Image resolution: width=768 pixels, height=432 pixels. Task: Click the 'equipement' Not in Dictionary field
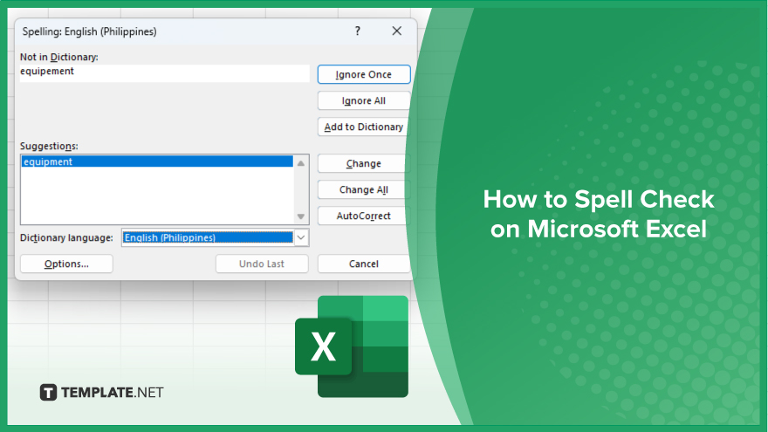pyautogui.click(x=165, y=73)
